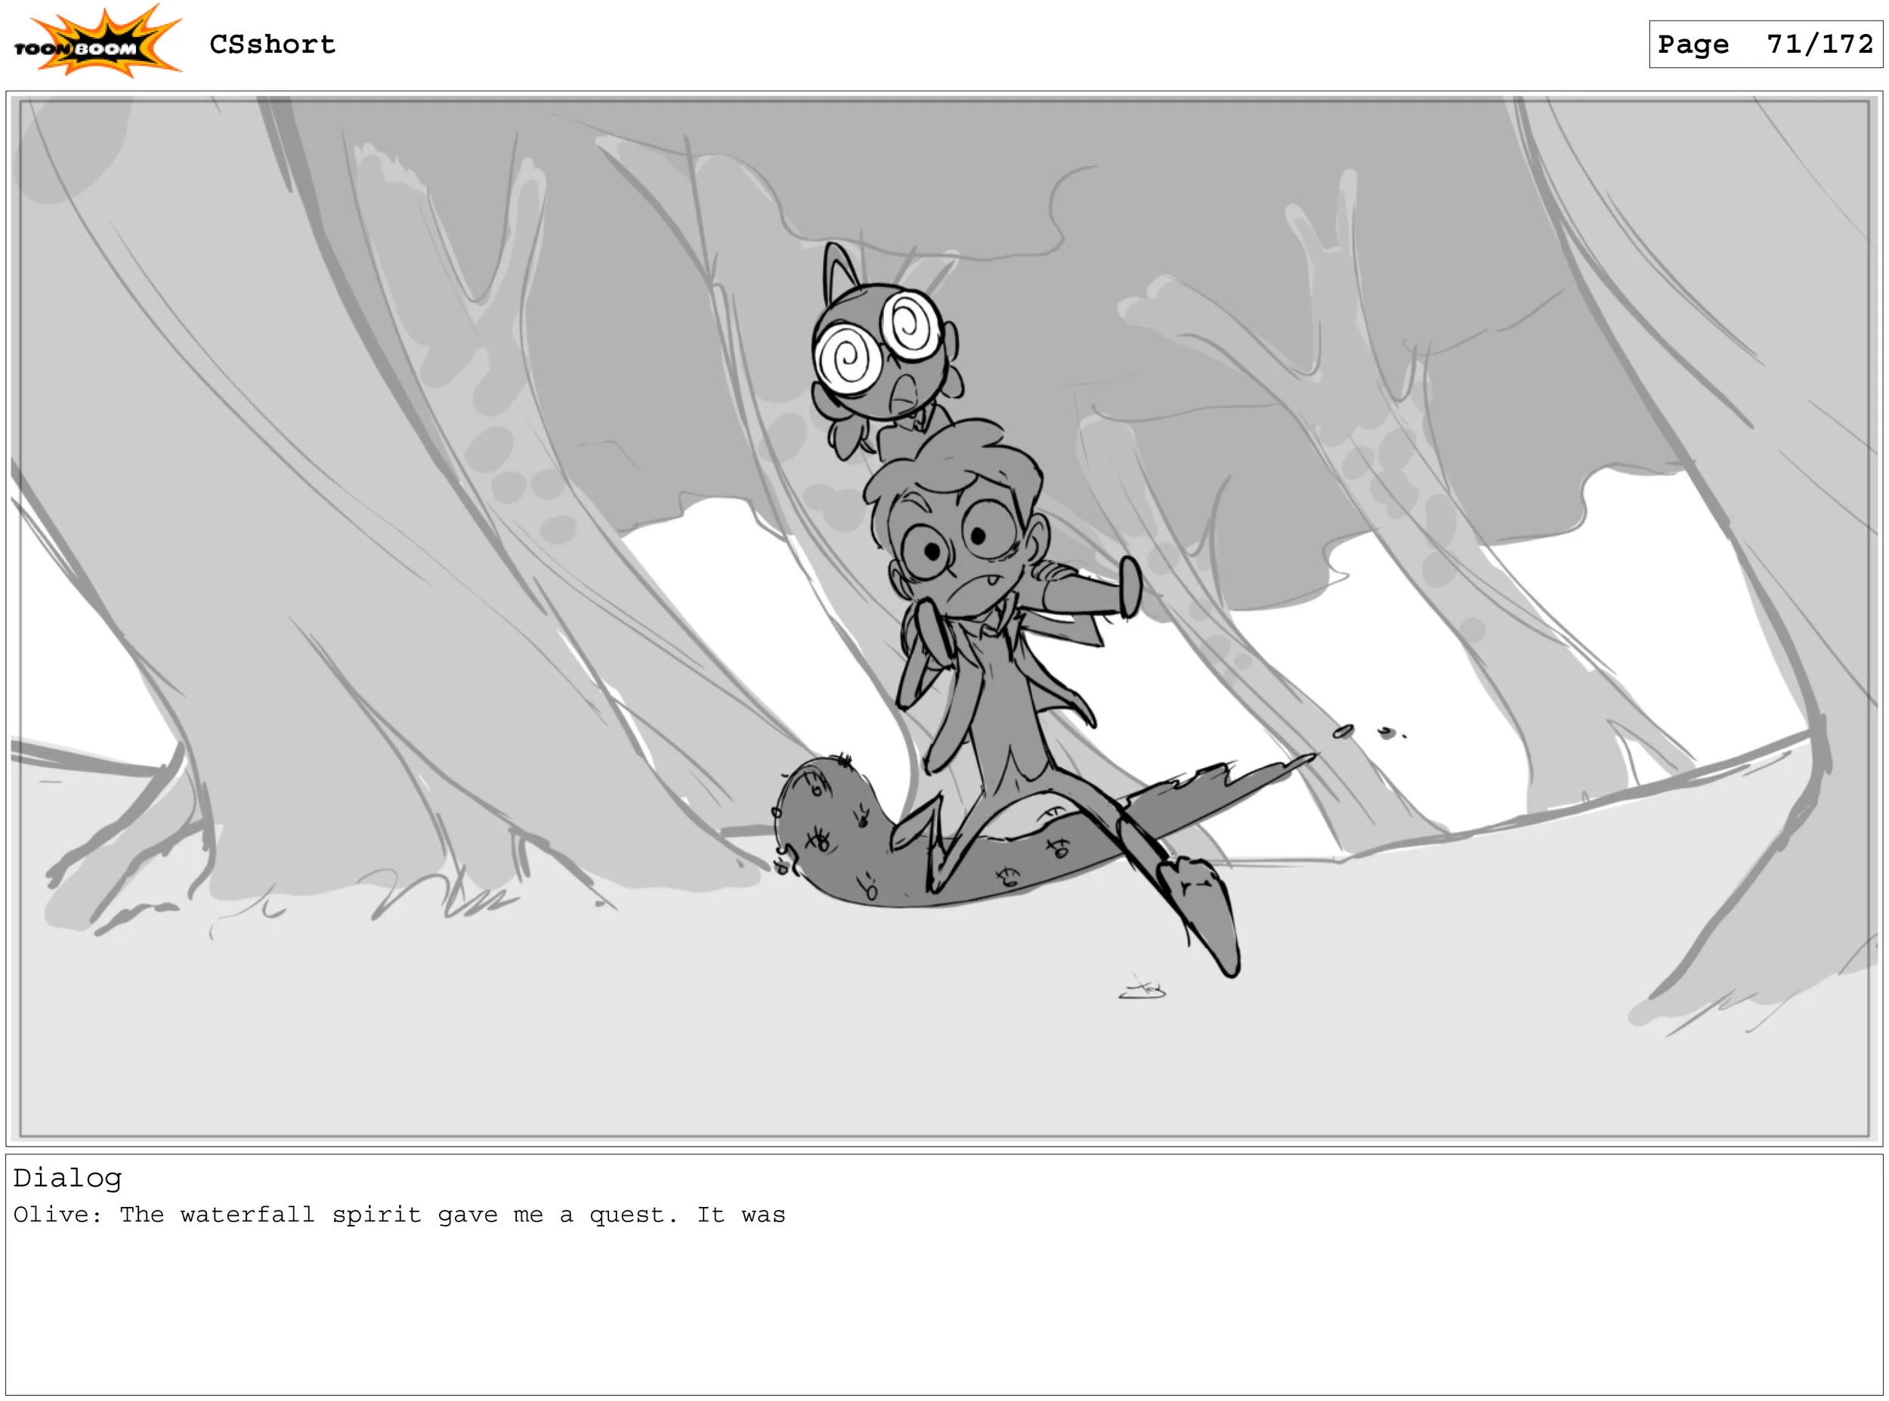This screenshot has height=1401, width=1889.
Task: Click the Page 71/172 indicator box
Action: pyautogui.click(x=1765, y=44)
